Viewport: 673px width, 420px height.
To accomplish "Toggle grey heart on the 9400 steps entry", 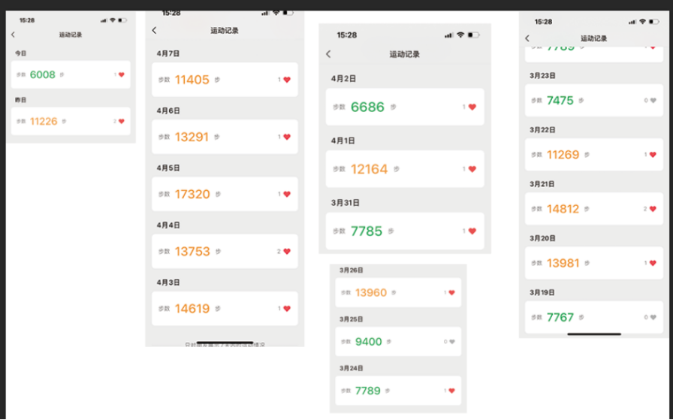I will (x=451, y=341).
